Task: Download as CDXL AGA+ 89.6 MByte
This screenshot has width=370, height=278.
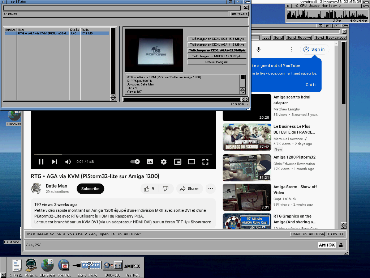Action: pyautogui.click(x=217, y=50)
